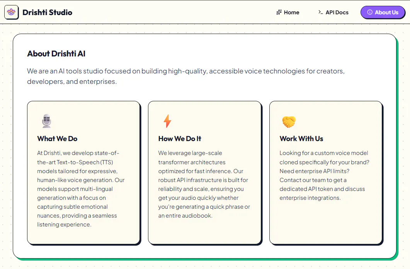Click the paragraph starting 'Looking for a custom voice model'
410x269 pixels.
click(x=324, y=175)
